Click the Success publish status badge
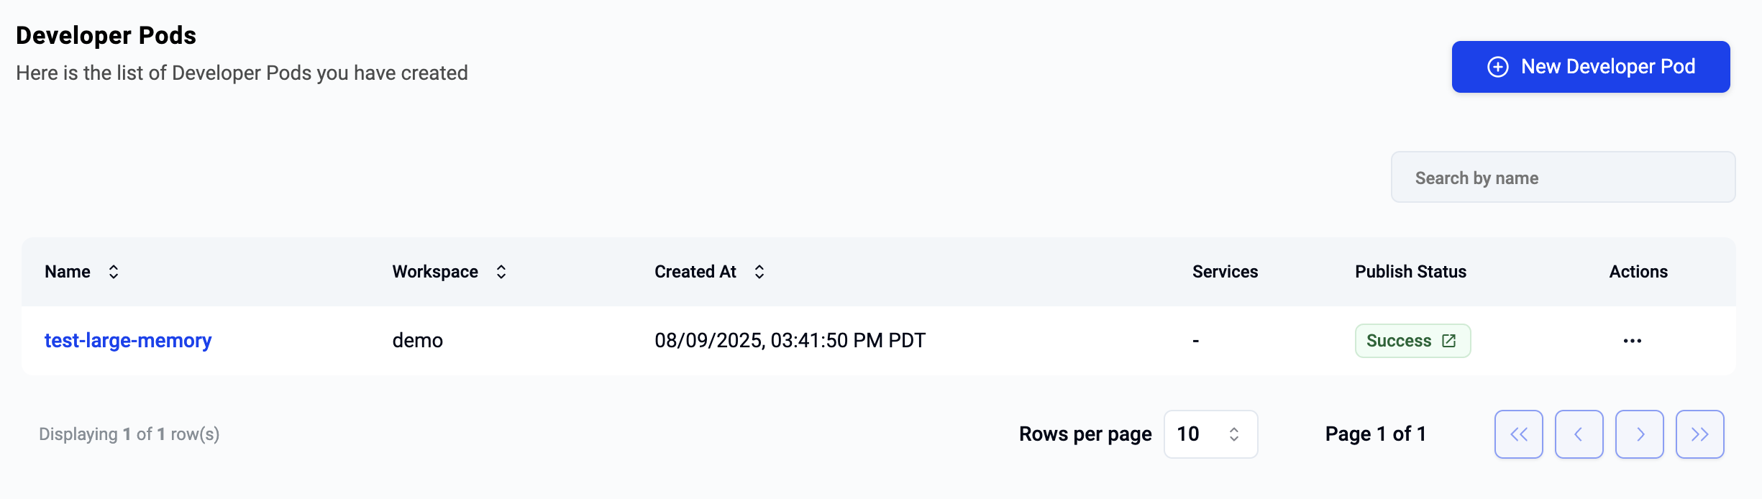 [1412, 341]
